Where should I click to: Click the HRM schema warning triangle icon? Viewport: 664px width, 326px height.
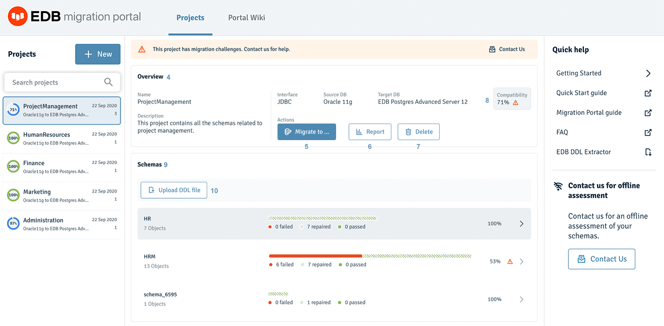pos(510,261)
